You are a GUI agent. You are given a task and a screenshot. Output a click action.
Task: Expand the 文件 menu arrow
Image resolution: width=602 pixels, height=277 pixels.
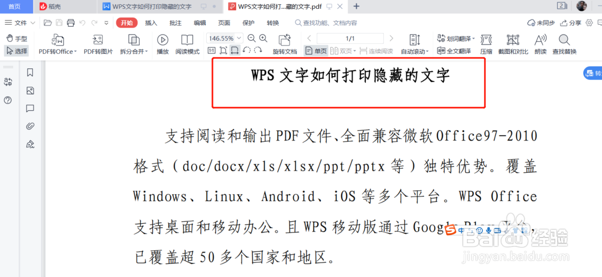(33, 23)
